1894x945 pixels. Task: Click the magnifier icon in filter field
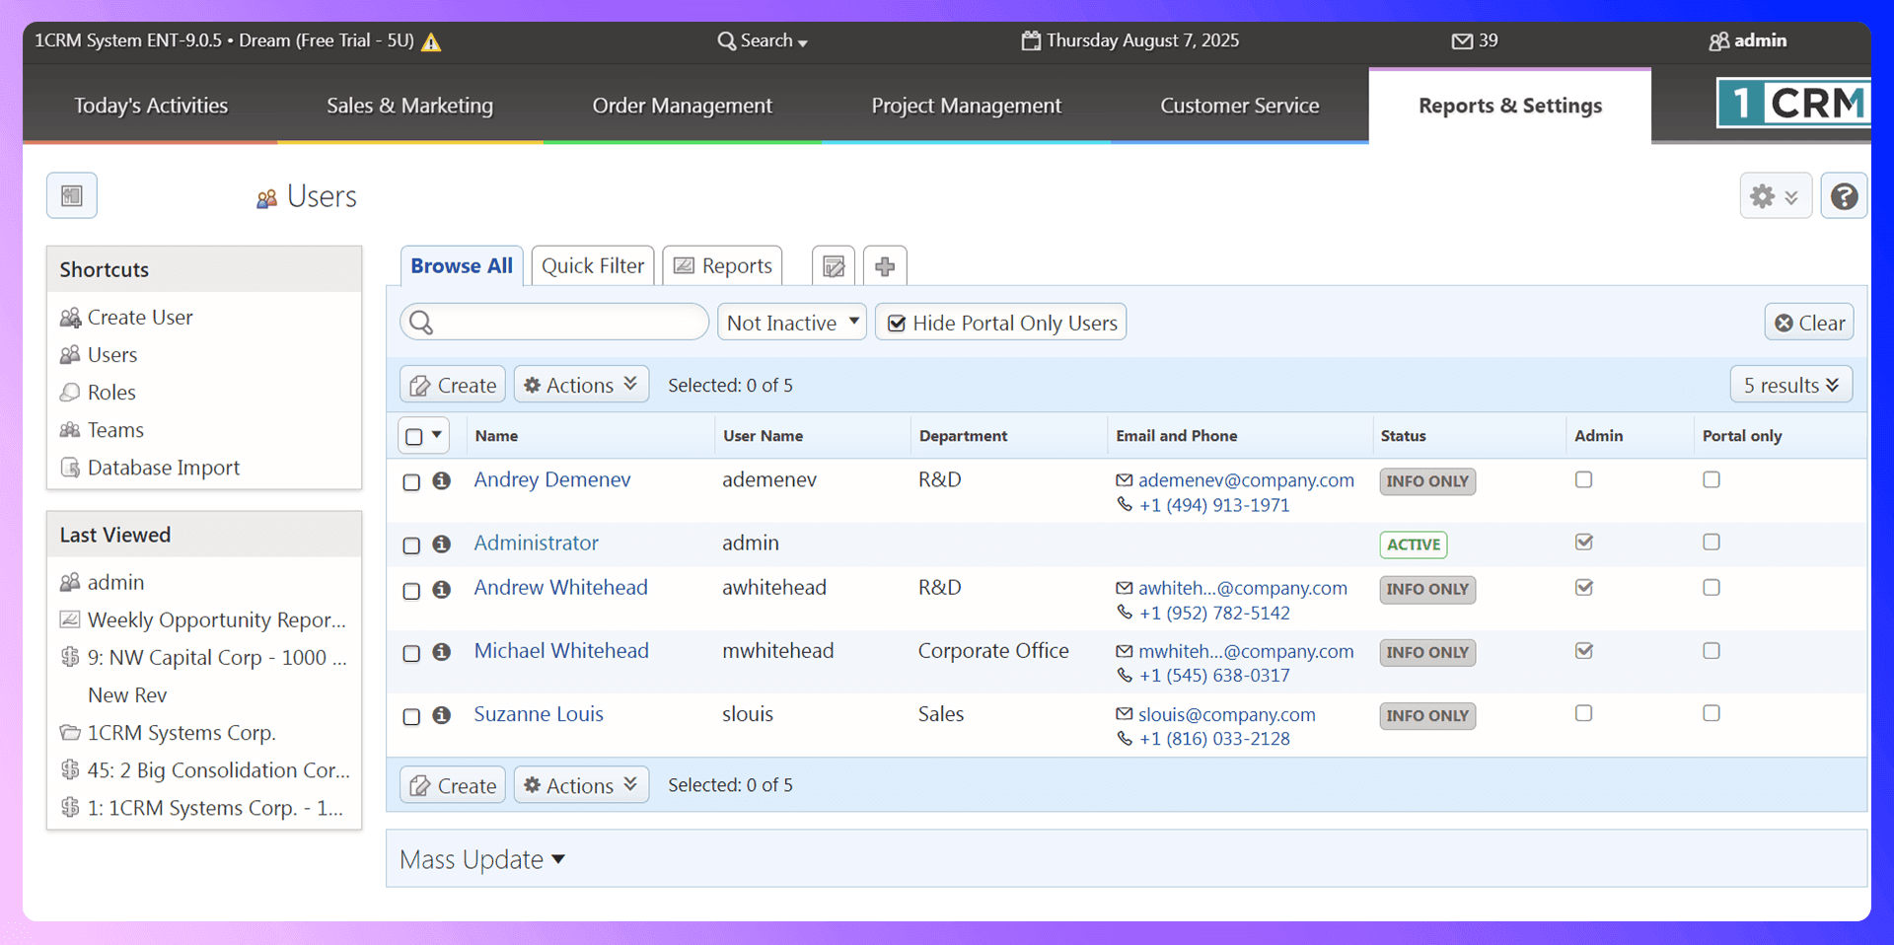pyautogui.click(x=421, y=323)
